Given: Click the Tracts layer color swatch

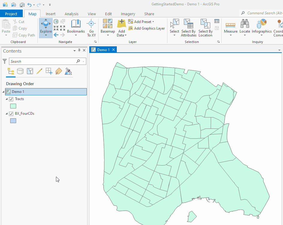Looking at the screenshot, I should point(13,106).
